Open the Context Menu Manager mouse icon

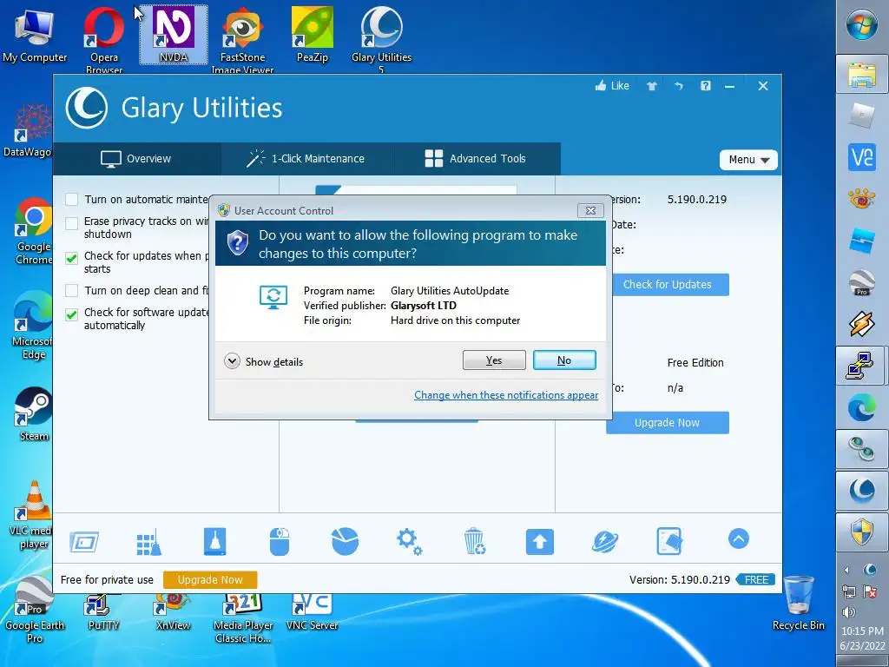[280, 542]
